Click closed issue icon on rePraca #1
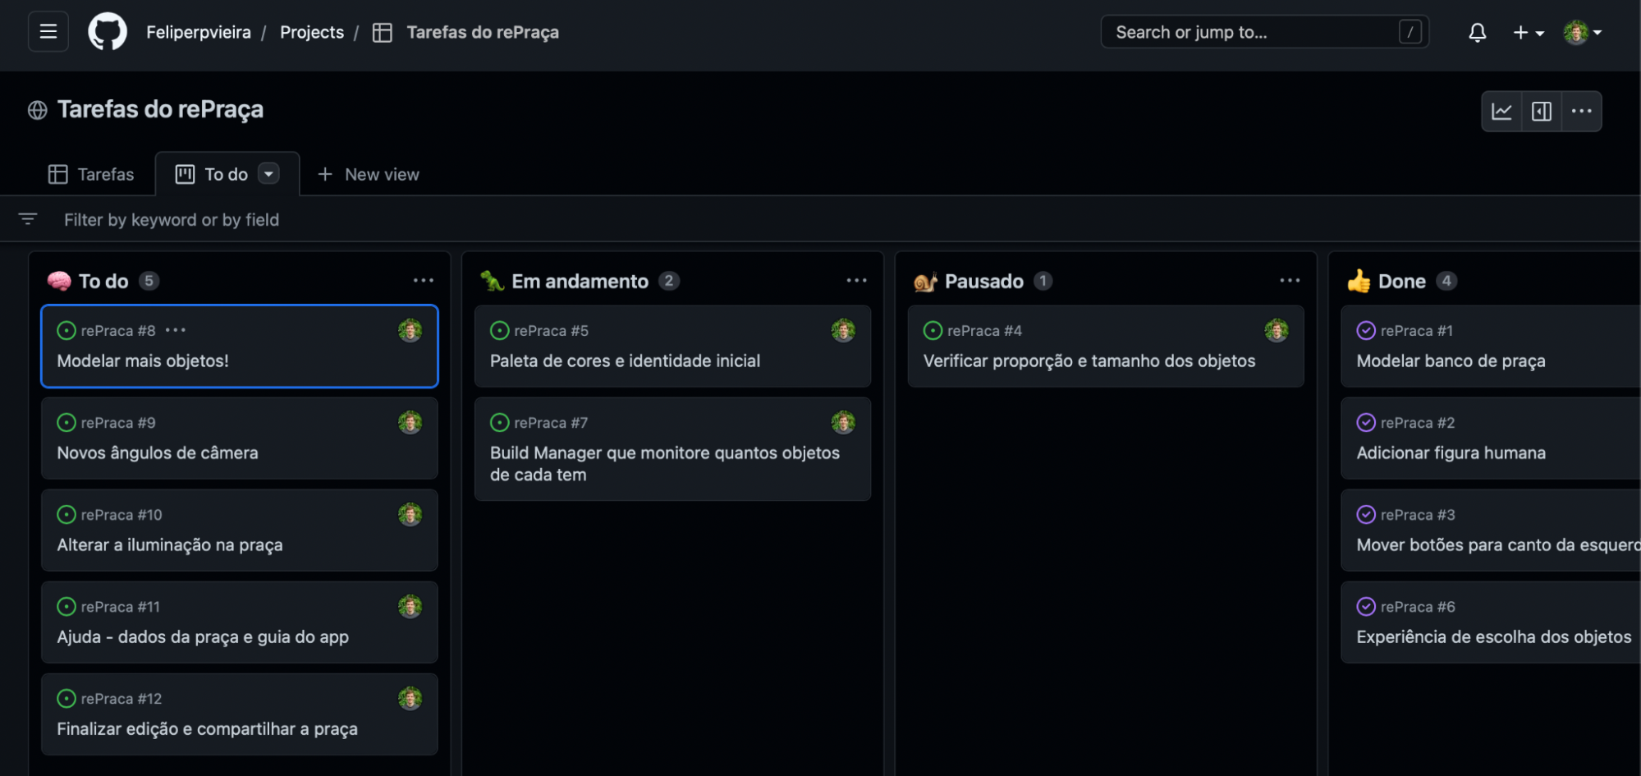 click(x=1366, y=330)
